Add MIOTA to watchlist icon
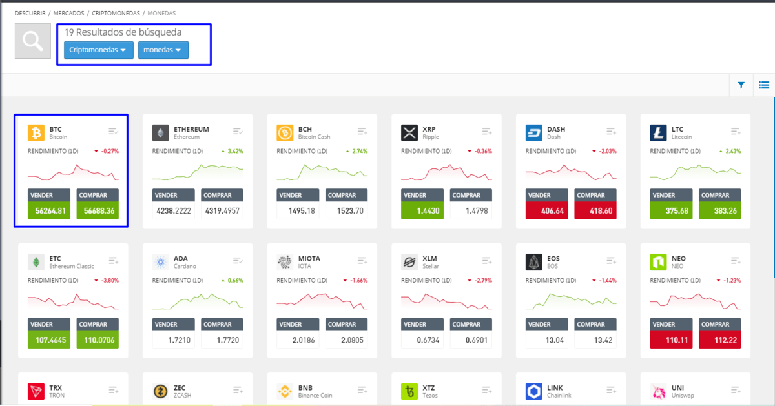The image size is (775, 406). 362,260
